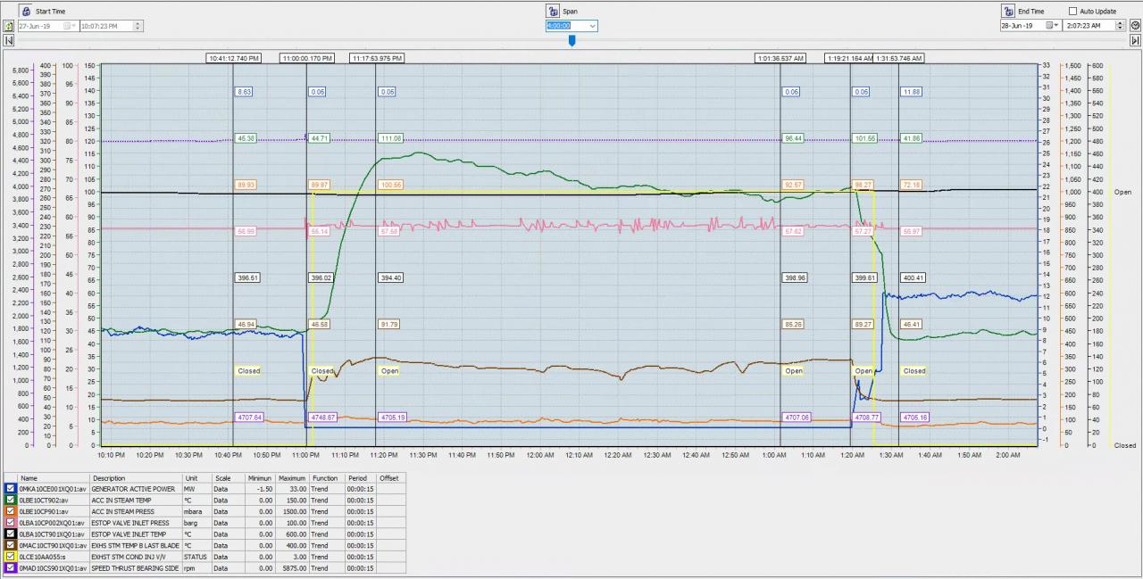Select cursor marker 11:00:00.170 PM
Screen dimensions: 1143x579
point(307,58)
